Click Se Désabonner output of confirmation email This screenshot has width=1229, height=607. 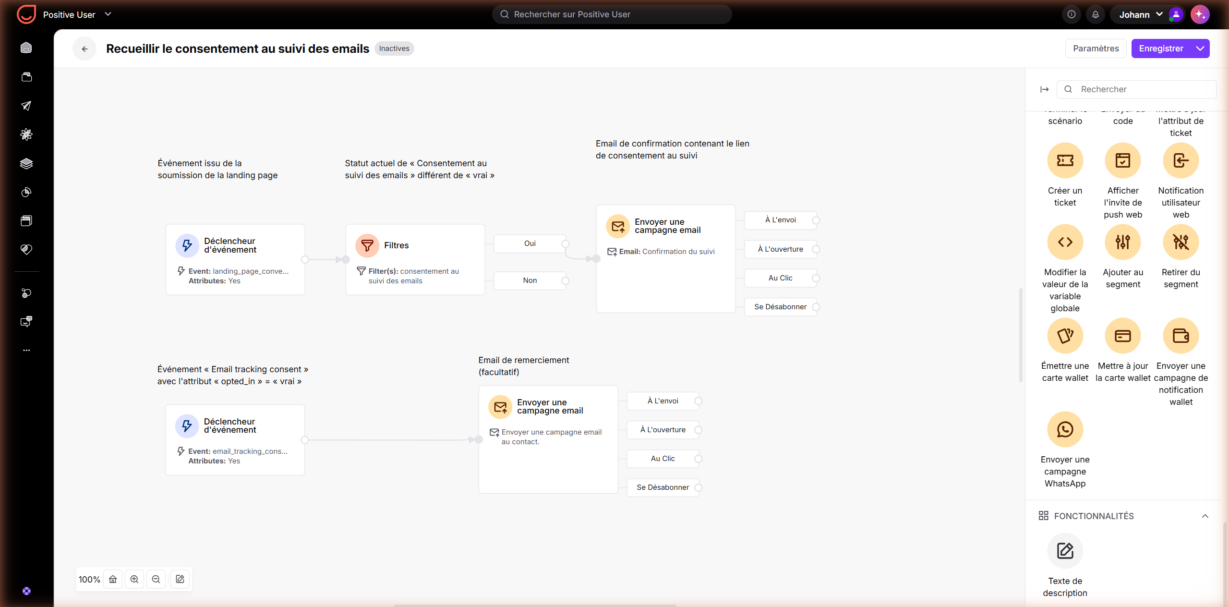click(x=781, y=307)
